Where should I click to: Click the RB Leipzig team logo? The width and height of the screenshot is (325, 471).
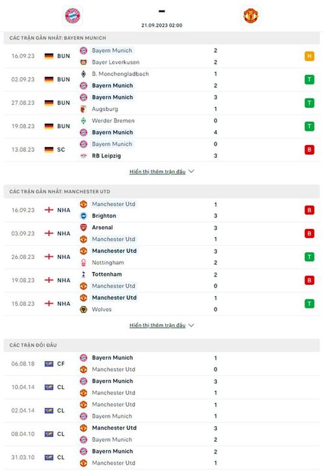click(83, 155)
